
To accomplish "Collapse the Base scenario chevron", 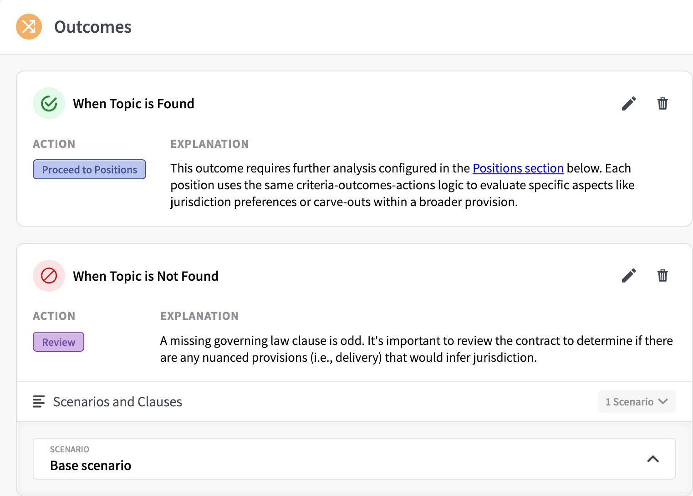I will pos(653,459).
